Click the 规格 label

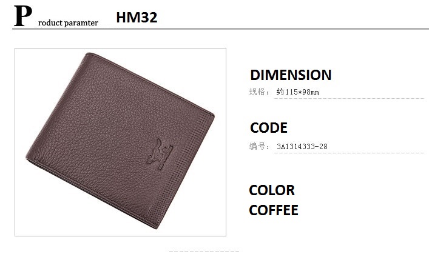pyautogui.click(x=257, y=92)
